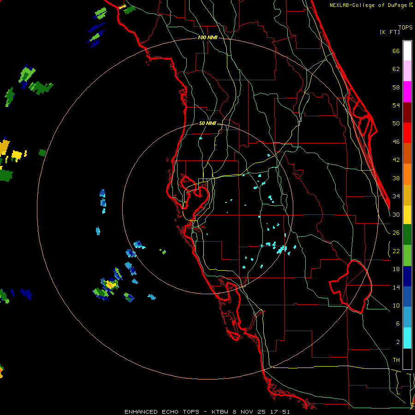Click the NEXLAB-College of DuPage credit text
Screen dimensions: 415x415
(369, 5)
